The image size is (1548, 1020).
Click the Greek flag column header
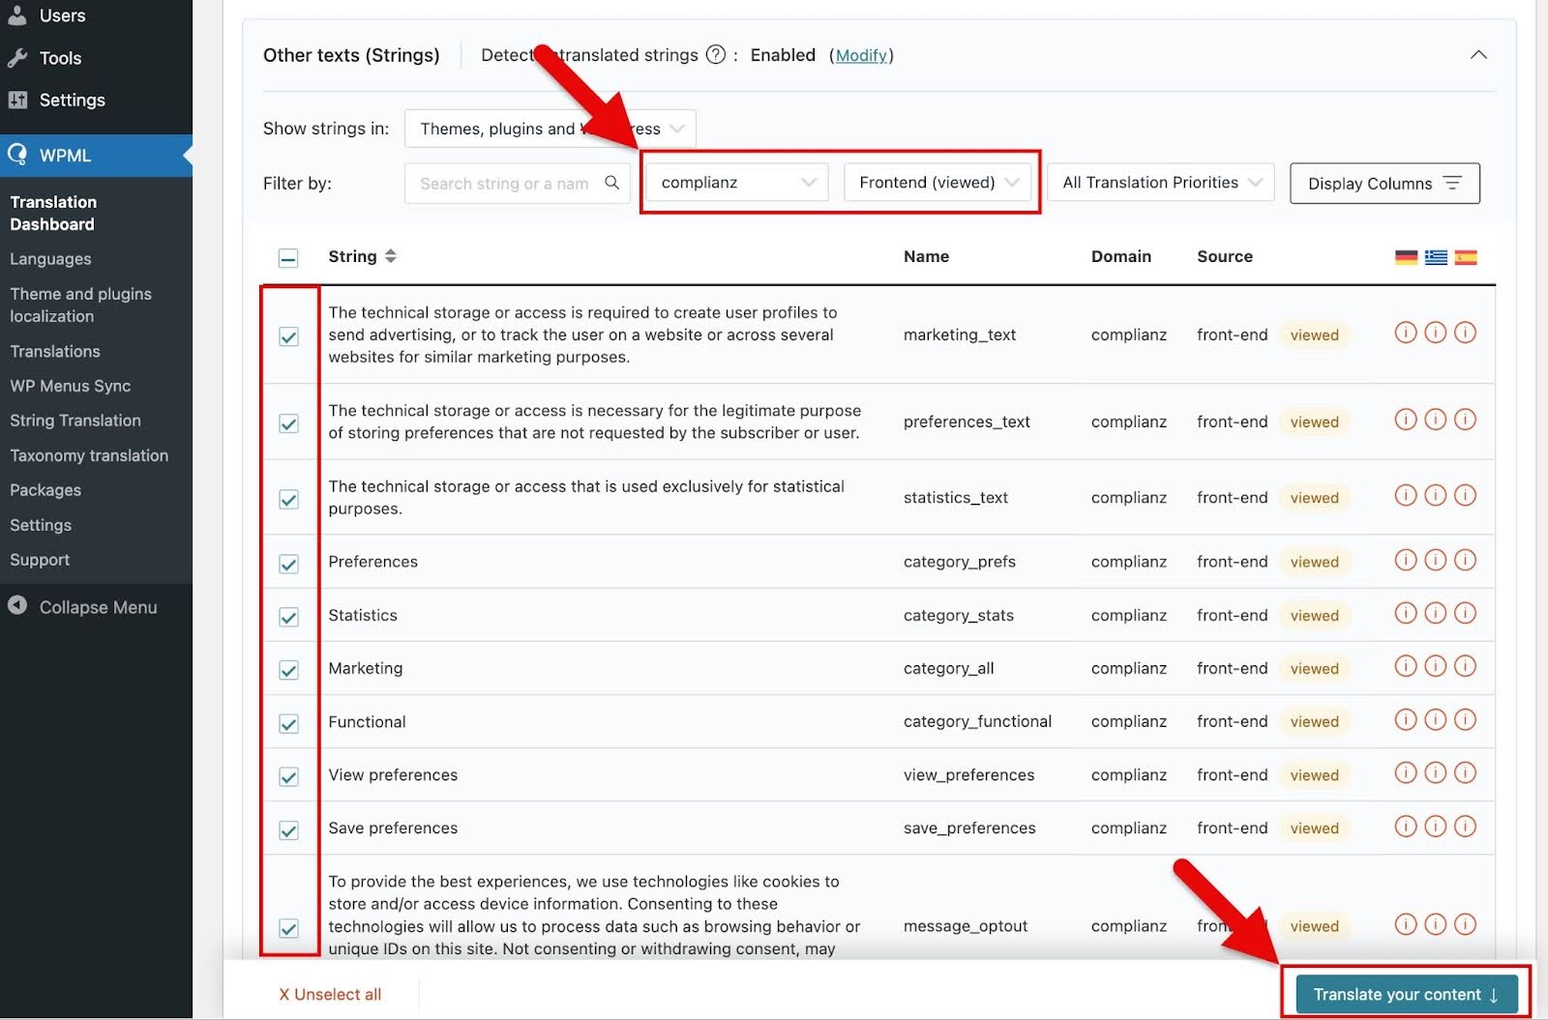coord(1436,257)
